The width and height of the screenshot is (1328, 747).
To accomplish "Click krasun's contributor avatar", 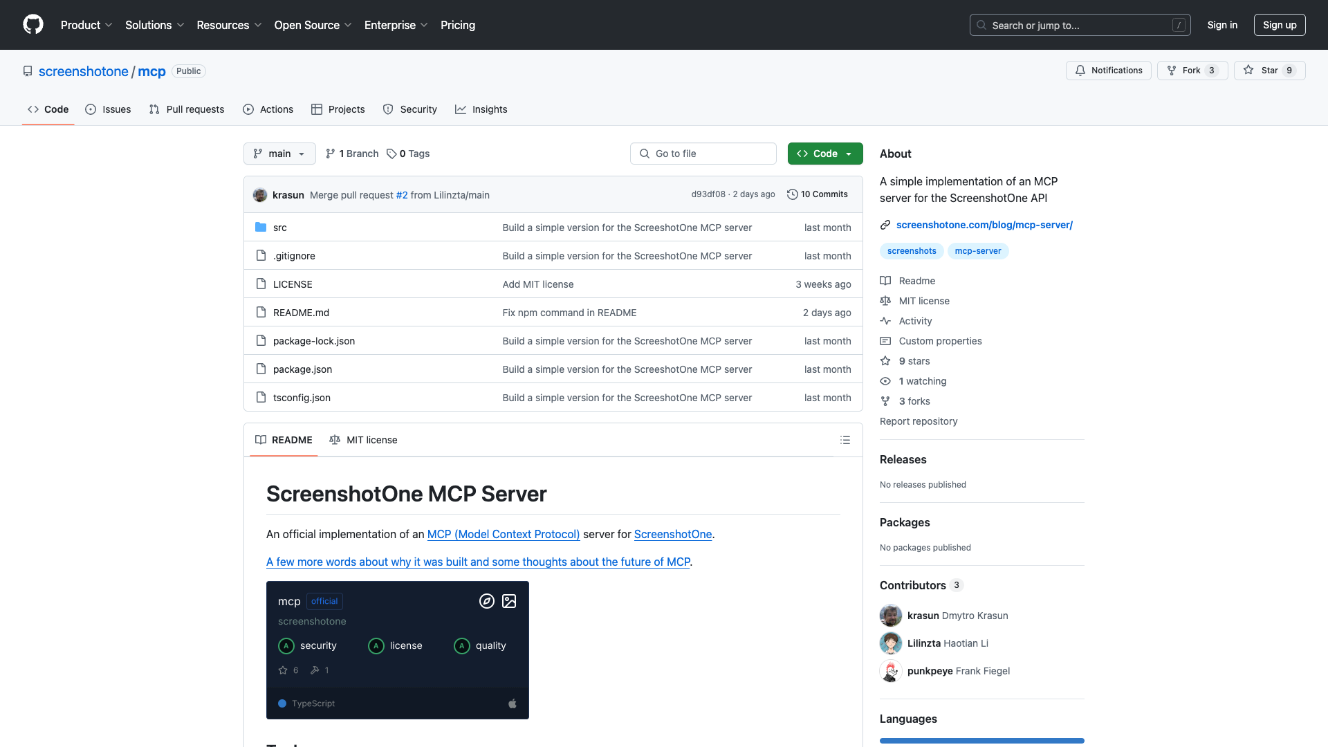I will [x=891, y=616].
